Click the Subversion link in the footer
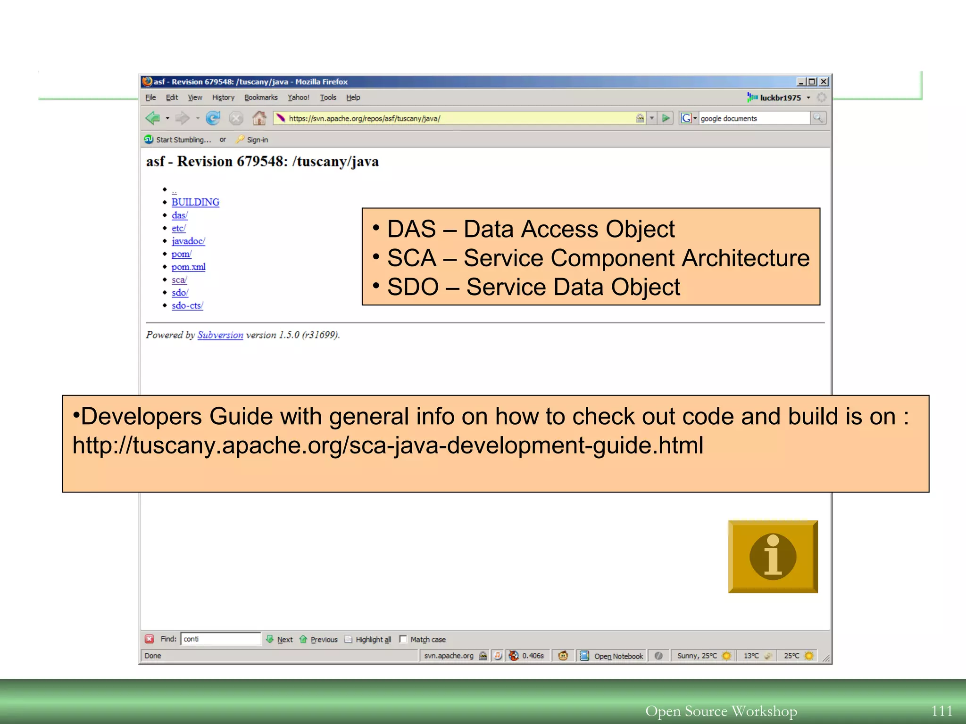 coord(220,335)
